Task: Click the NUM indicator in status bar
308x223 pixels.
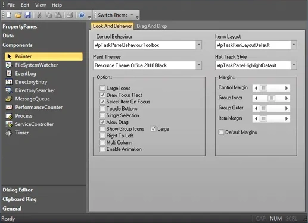Action: (x=276, y=219)
